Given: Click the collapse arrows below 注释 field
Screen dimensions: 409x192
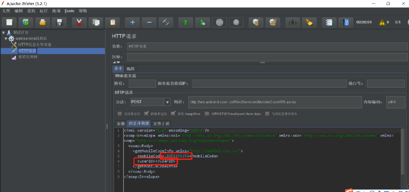Looking at the screenshot, I should pos(116,63).
